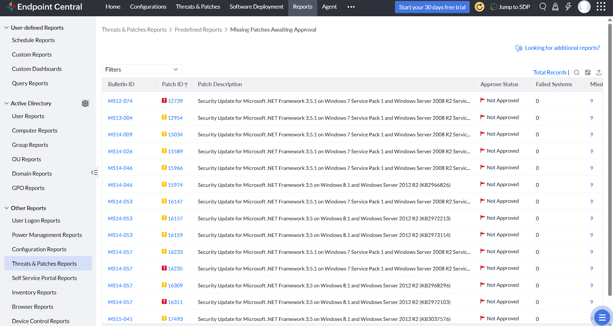Open GPO Reports in sidebar
Image resolution: width=613 pixels, height=326 pixels.
[x=28, y=188]
